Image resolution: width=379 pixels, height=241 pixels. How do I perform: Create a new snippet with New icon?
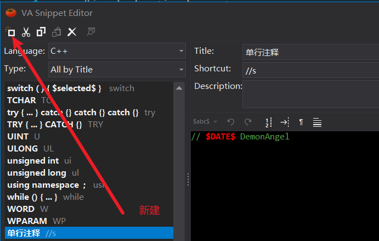pyautogui.click(x=10, y=32)
